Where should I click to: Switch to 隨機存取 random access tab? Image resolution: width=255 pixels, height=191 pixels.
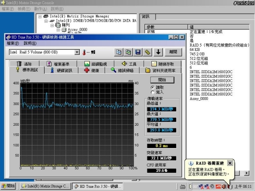(x=163, y=64)
